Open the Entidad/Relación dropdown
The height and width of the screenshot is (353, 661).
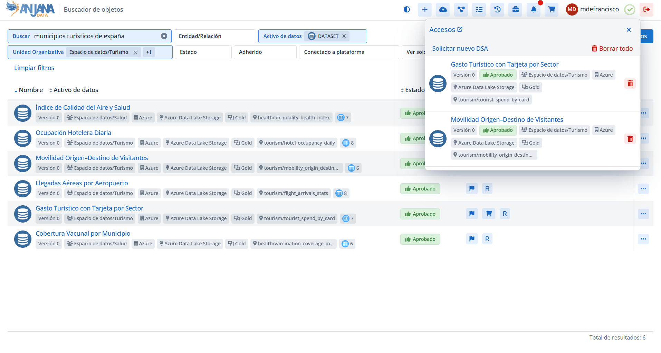point(214,36)
